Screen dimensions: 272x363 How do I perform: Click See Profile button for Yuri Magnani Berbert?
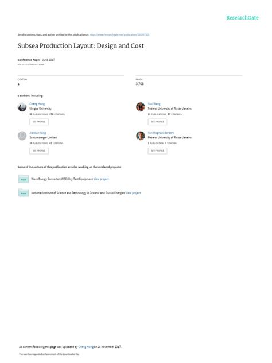[x=157, y=150]
